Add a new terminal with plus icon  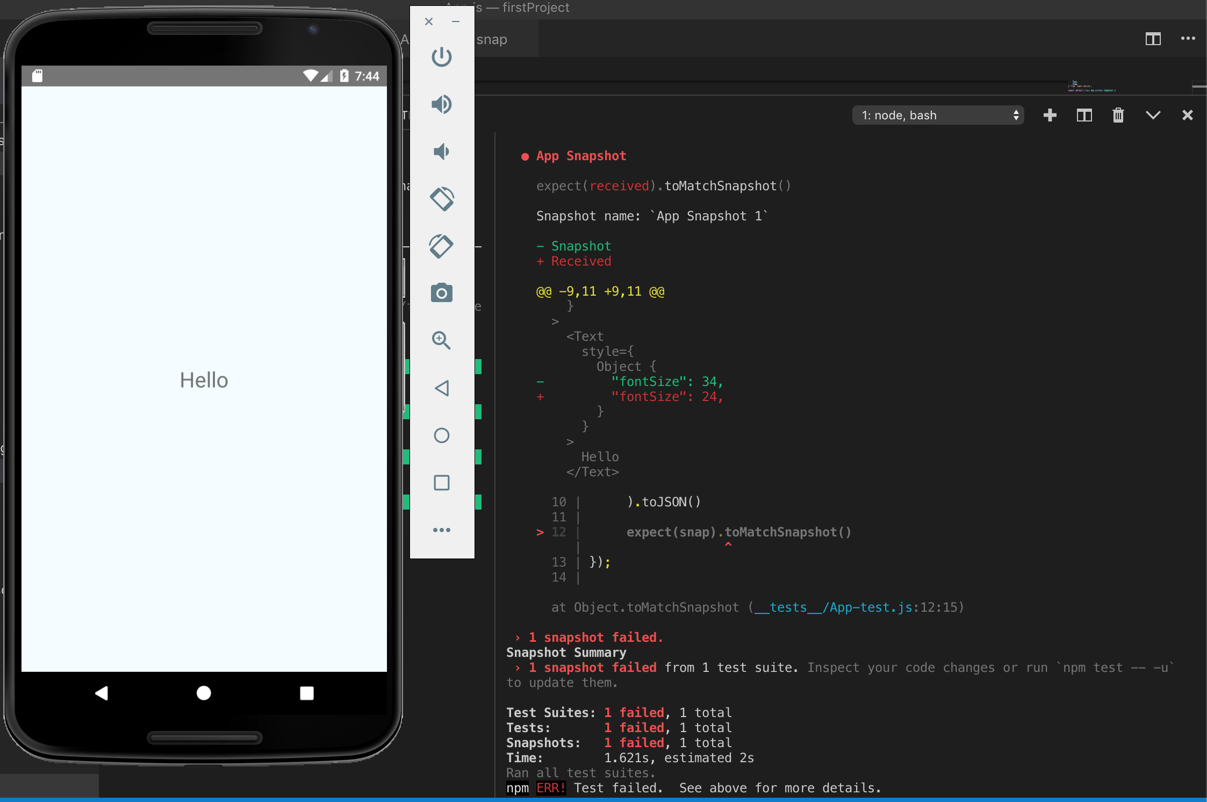(1050, 115)
